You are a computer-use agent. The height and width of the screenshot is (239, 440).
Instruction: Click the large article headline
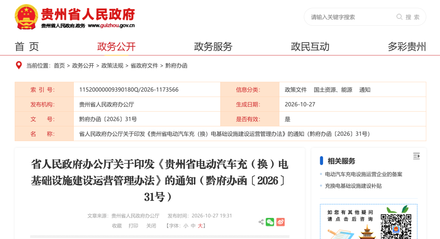tap(159, 180)
